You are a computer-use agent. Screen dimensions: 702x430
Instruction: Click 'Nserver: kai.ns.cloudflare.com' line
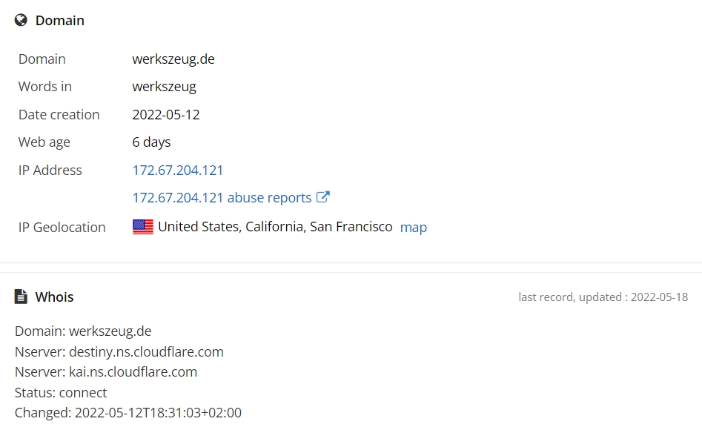click(106, 371)
